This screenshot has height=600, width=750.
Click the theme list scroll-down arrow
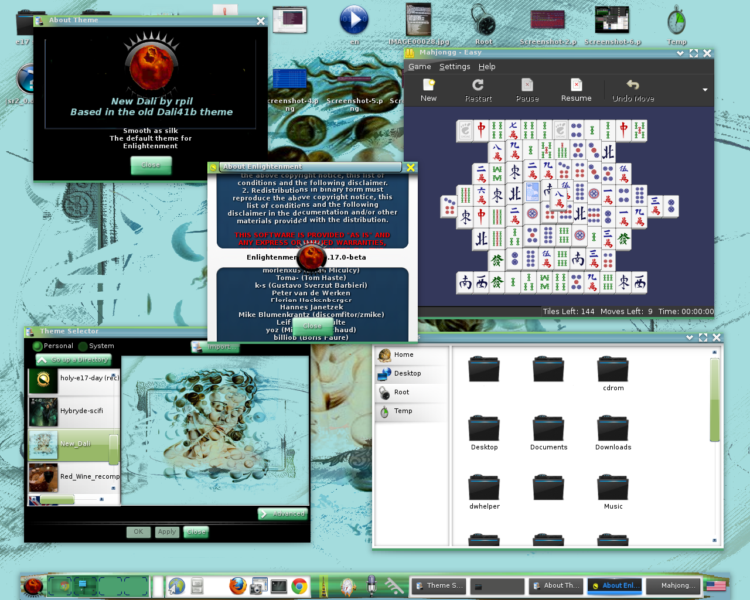(x=113, y=488)
